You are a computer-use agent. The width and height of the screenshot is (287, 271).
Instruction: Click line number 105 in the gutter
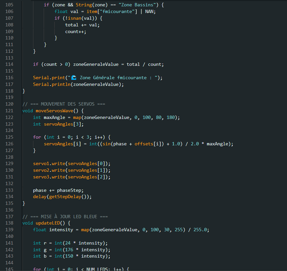[x=9, y=5]
